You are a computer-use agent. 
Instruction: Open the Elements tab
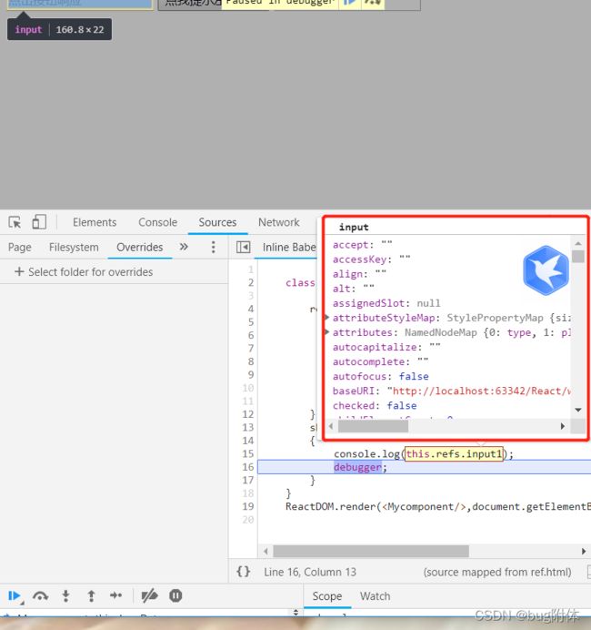pyautogui.click(x=95, y=222)
